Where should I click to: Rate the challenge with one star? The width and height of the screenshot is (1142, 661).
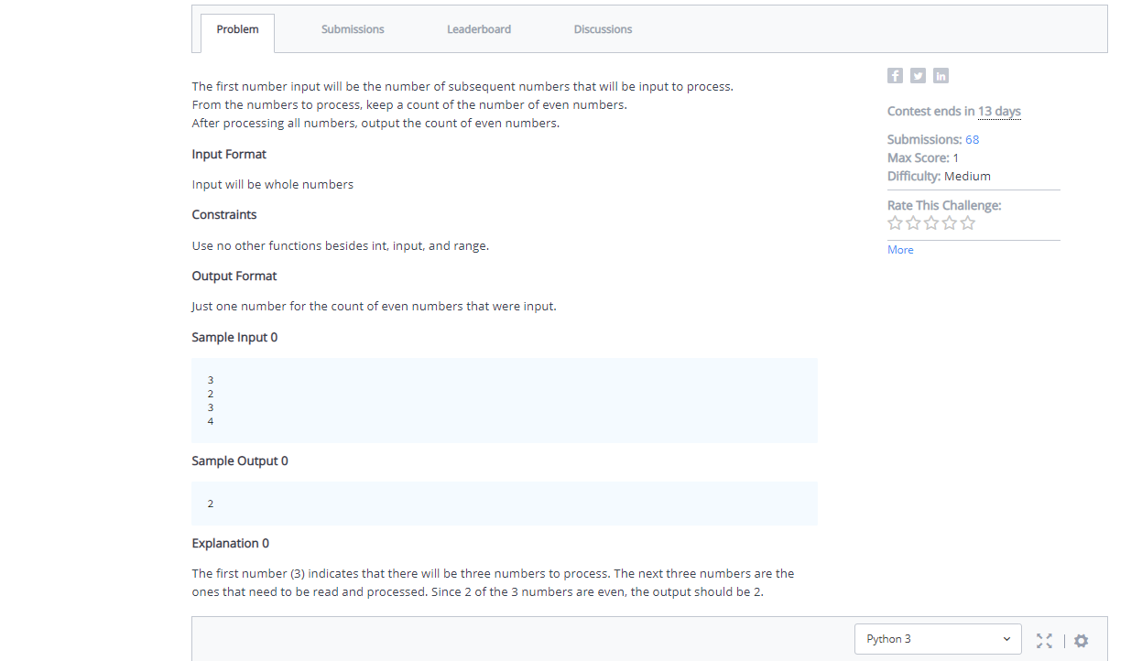click(x=895, y=222)
